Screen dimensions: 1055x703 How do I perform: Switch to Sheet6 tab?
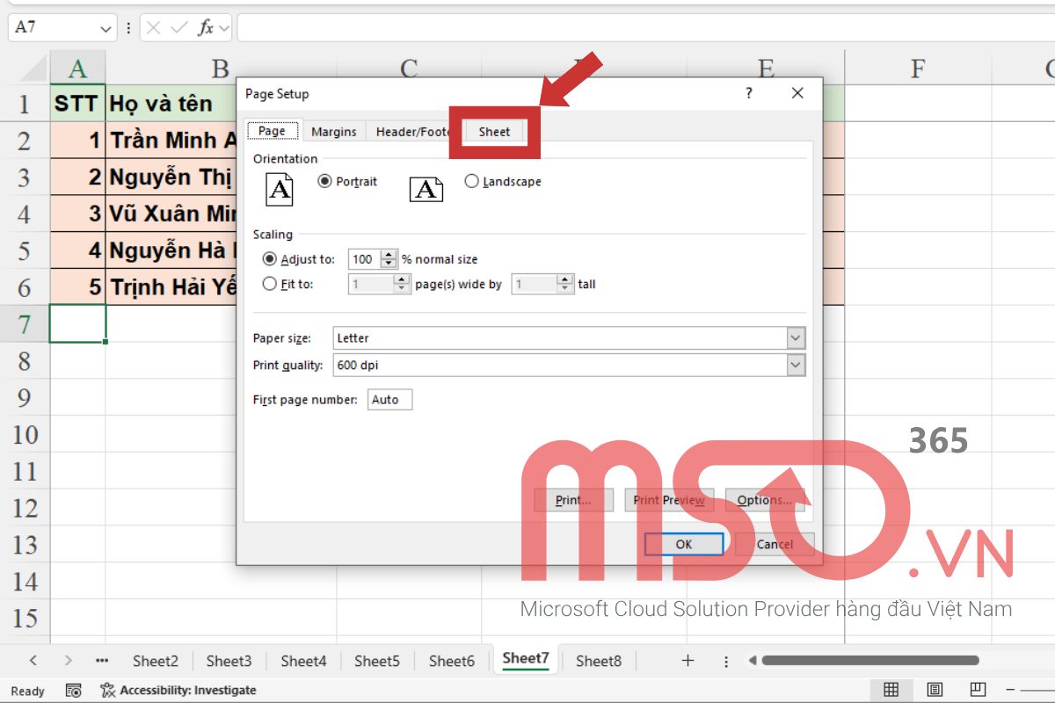click(x=451, y=661)
